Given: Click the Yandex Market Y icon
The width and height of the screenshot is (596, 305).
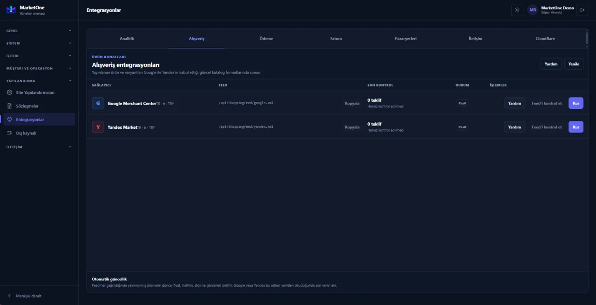Looking at the screenshot, I should (x=98, y=127).
